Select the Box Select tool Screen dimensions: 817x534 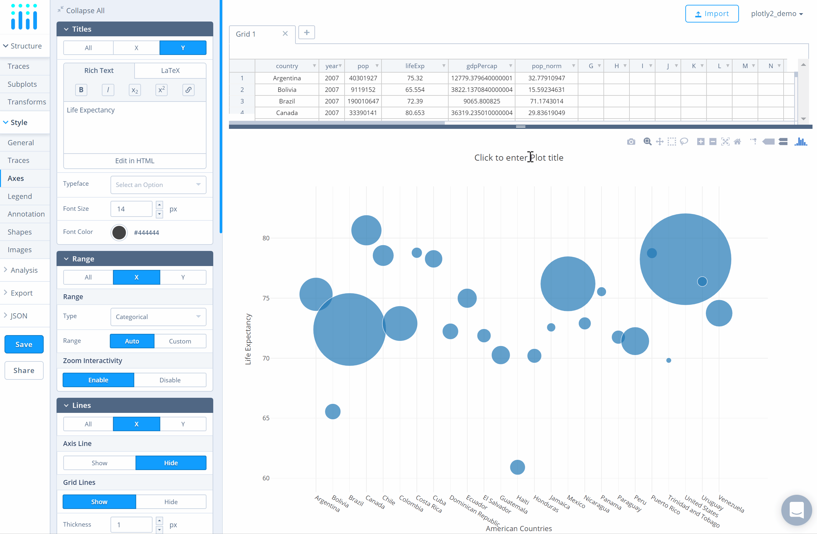pos(672,142)
